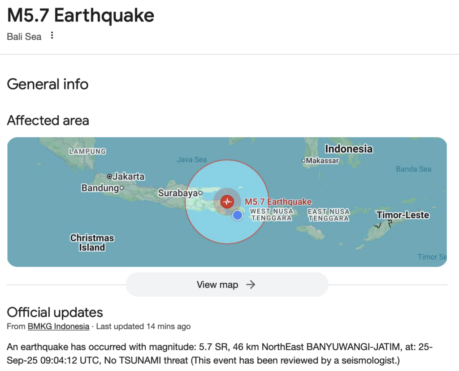Screen dimensions: 459x371
Task: Click the East Nusa Tenggara label
Action: coord(329,215)
